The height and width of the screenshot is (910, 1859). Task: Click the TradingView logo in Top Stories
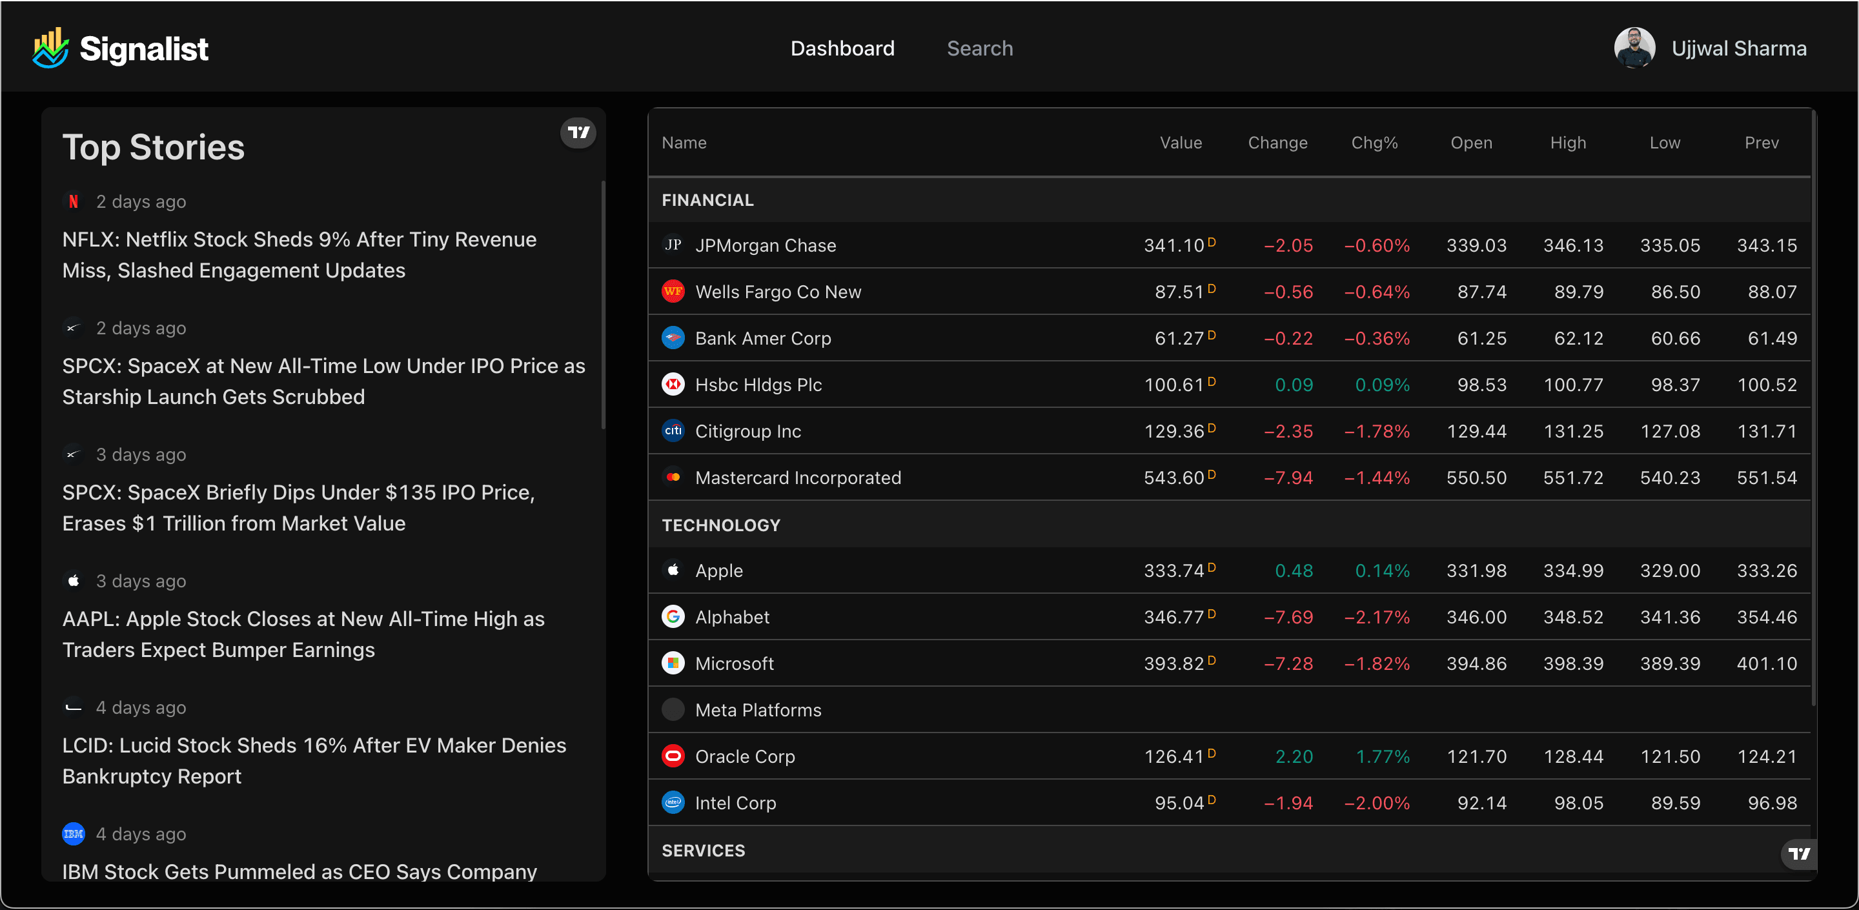578,132
